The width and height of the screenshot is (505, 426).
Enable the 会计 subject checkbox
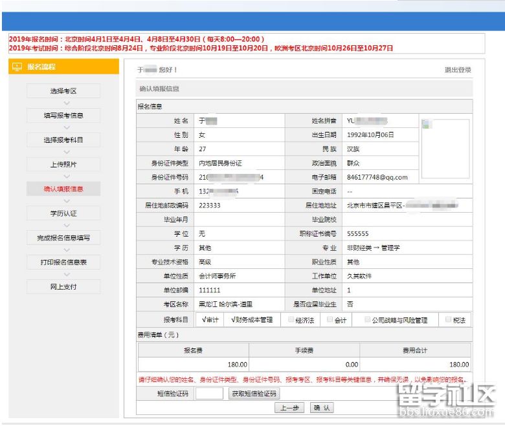point(330,320)
